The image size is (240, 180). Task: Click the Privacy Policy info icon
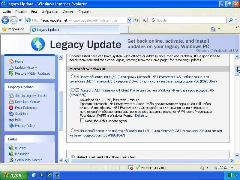pyautogui.click(x=11, y=126)
